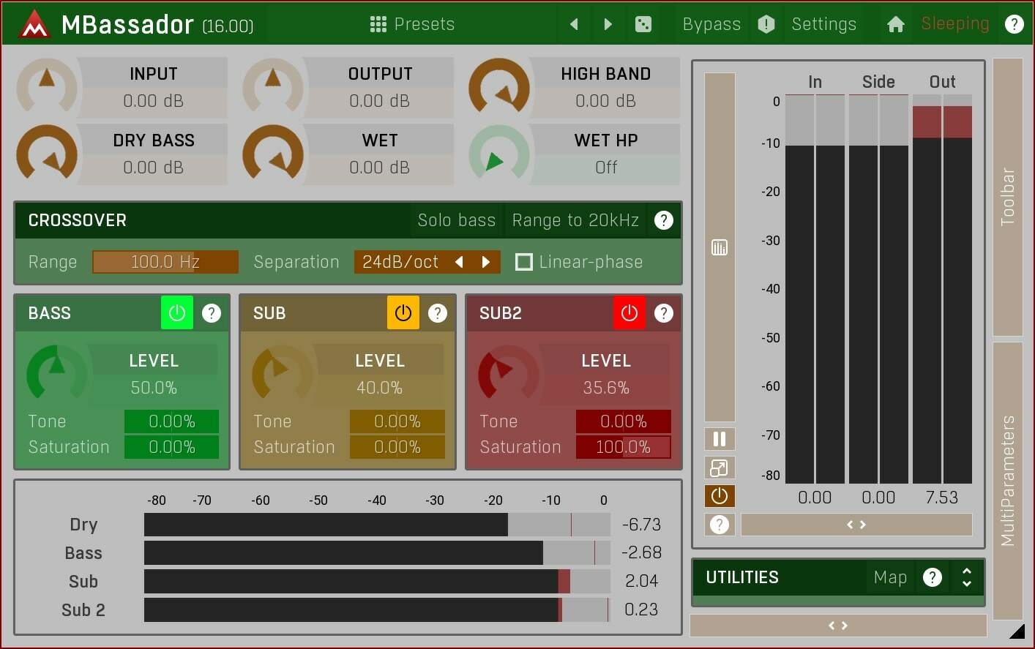The height and width of the screenshot is (649, 1035).
Task: Click the Presets grid icon
Action: coord(378,23)
